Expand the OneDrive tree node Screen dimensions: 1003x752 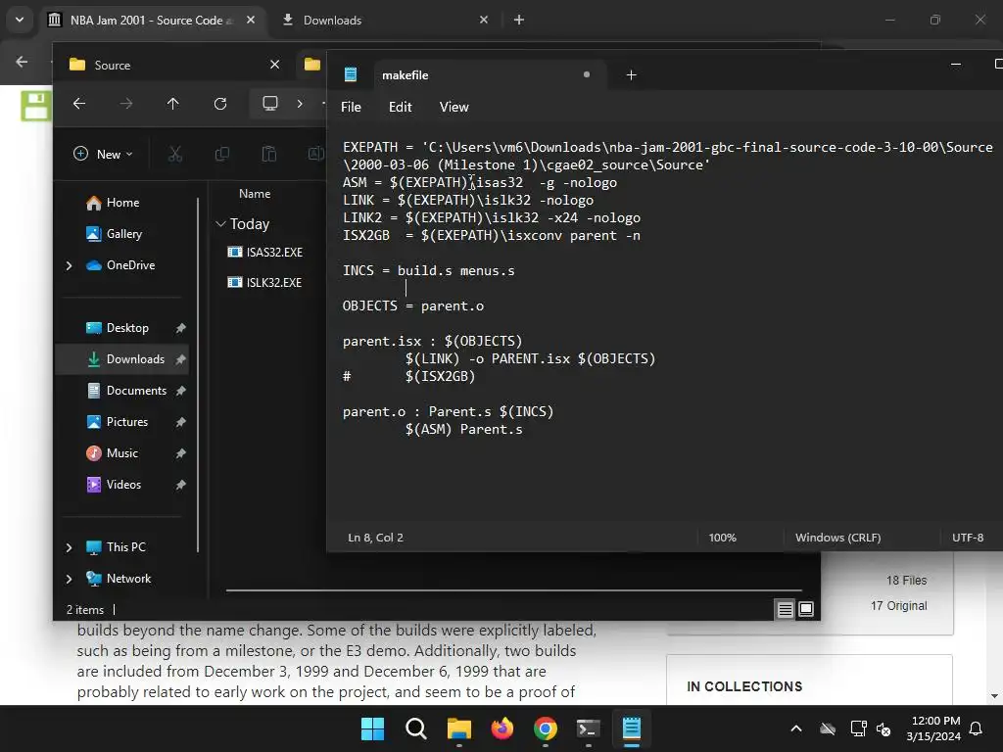(70, 265)
